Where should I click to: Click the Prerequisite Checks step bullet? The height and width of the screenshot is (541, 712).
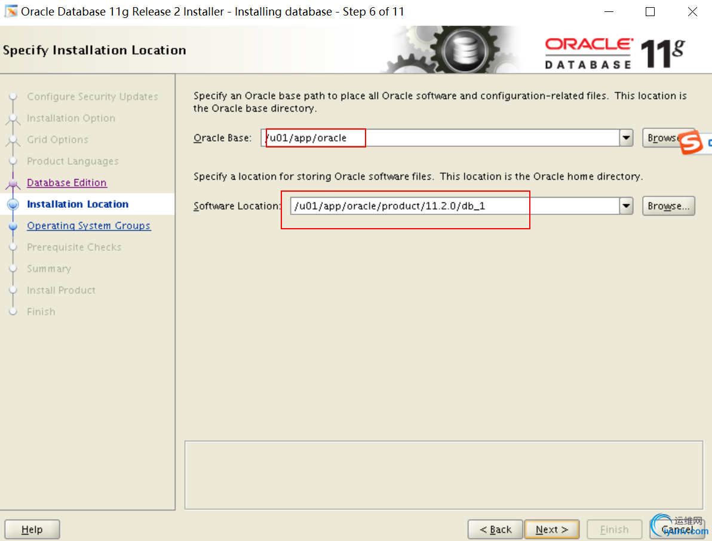click(x=13, y=247)
